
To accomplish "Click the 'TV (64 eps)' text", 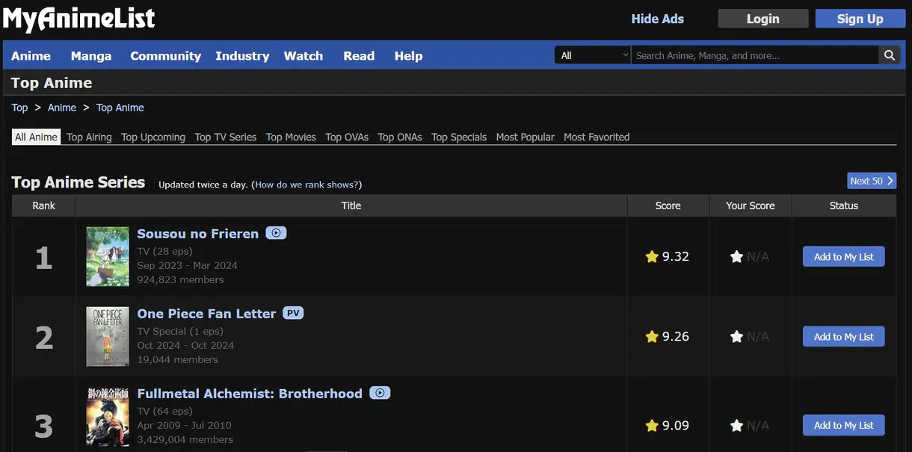I will [164, 411].
